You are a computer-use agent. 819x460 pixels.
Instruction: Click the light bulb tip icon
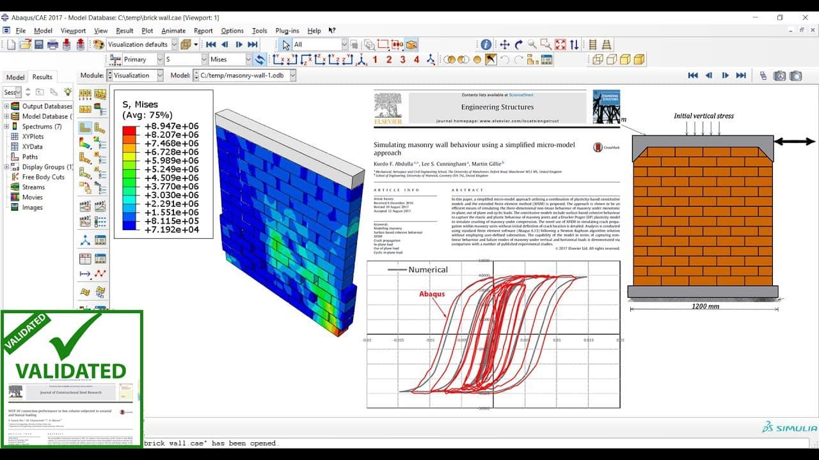click(x=67, y=92)
